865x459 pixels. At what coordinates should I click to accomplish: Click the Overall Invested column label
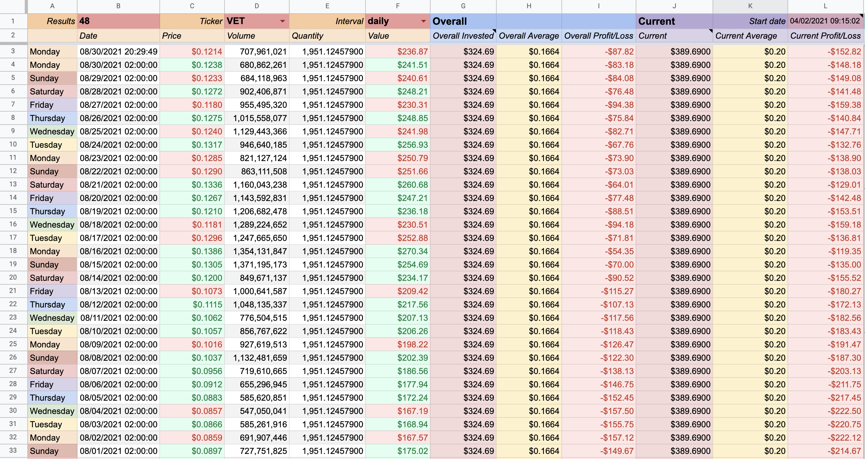463,36
